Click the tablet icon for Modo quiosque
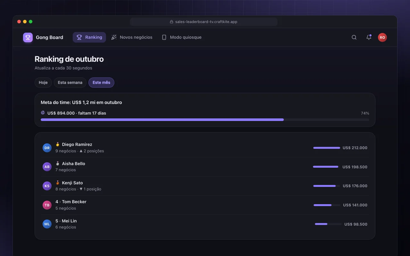The height and width of the screenshot is (256, 410). (x=164, y=37)
